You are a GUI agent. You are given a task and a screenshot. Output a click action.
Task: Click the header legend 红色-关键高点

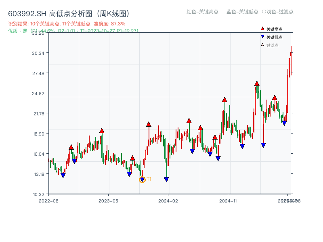(202, 12)
